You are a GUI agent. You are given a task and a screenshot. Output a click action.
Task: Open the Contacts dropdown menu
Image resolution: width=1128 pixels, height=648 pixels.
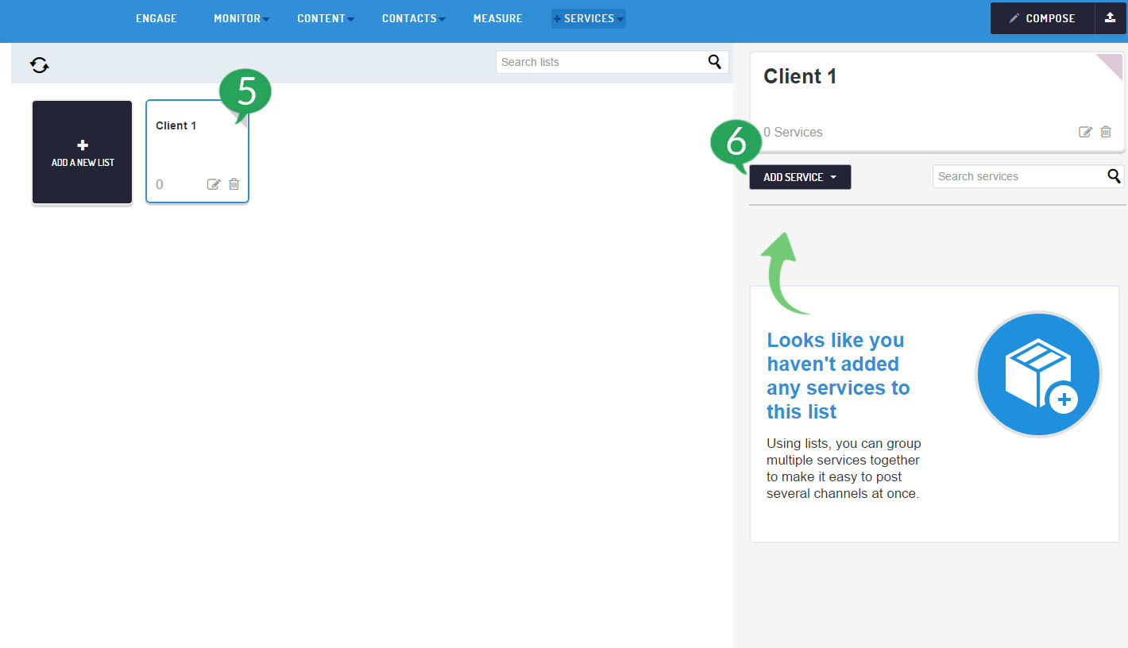point(414,18)
